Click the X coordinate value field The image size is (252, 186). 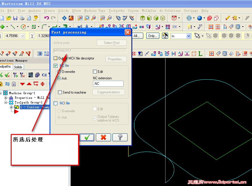click(12, 36)
